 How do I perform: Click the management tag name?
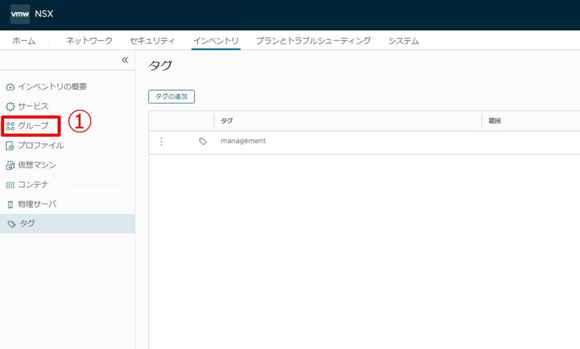(x=243, y=141)
